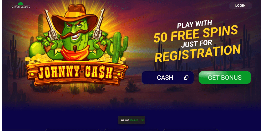The height and width of the screenshot is (131, 263).
Task: Open the cookies policy link
Action: (x=134, y=120)
